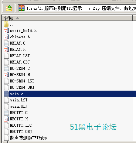Click the file name NBCTFT.H
Screen dimensions: 136x143
pyautogui.click(x=19, y=119)
